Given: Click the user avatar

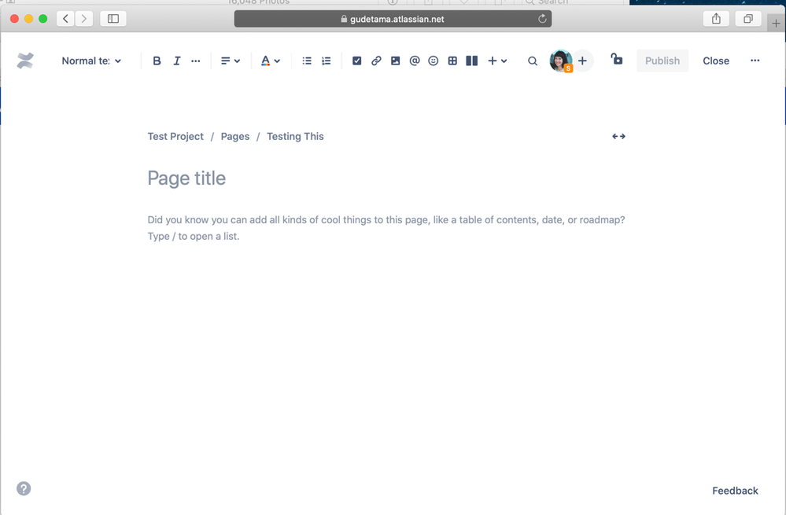Looking at the screenshot, I should (x=561, y=61).
